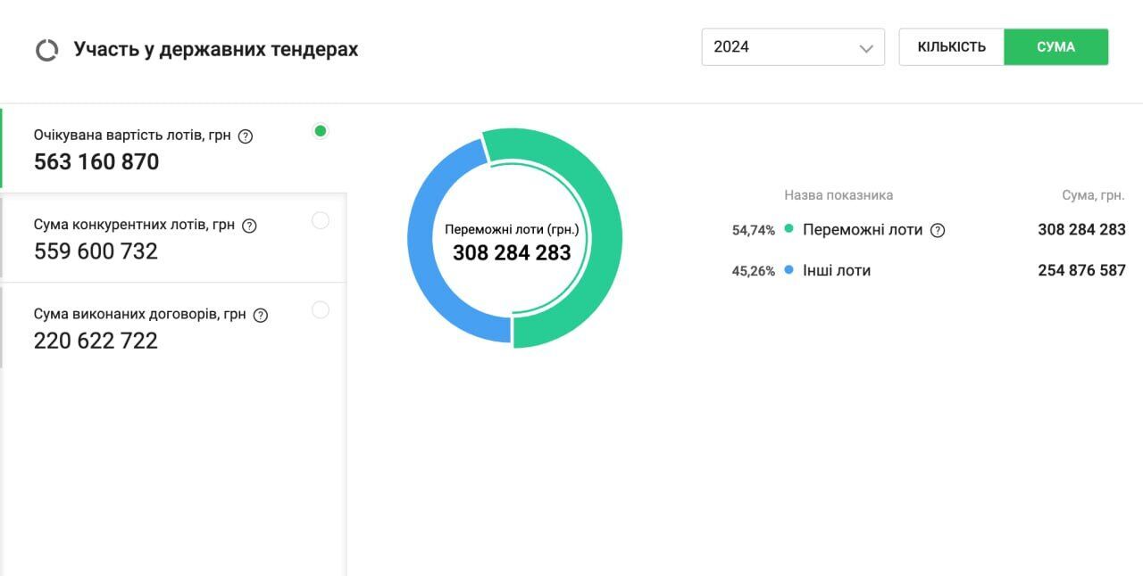The height and width of the screenshot is (576, 1143).
Task: Select Сума виконаних договорів radio button
Action: (x=321, y=309)
